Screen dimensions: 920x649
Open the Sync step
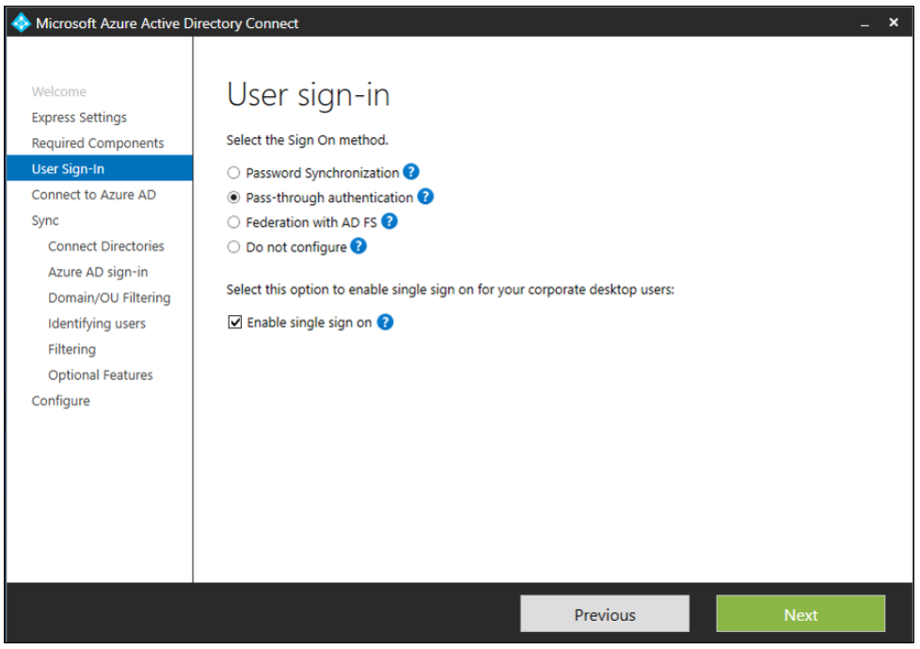(45, 221)
